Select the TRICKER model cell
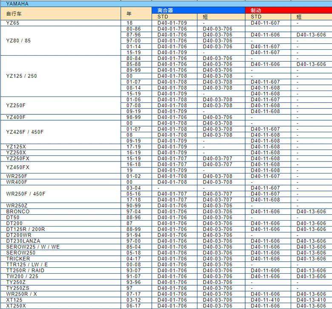This screenshot has width=332, height=309. [60, 259]
